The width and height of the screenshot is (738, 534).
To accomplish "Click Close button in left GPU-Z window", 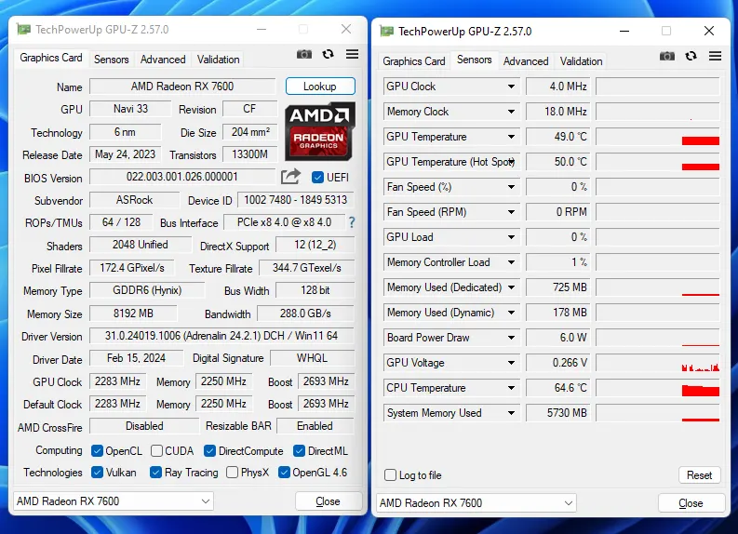I will tap(329, 501).
